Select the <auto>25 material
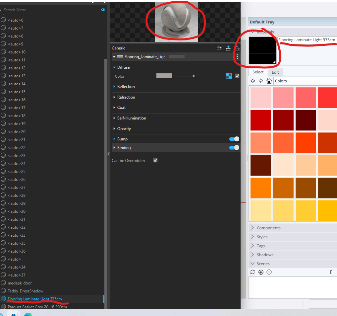This screenshot has width=337, height=316. tap(17, 172)
